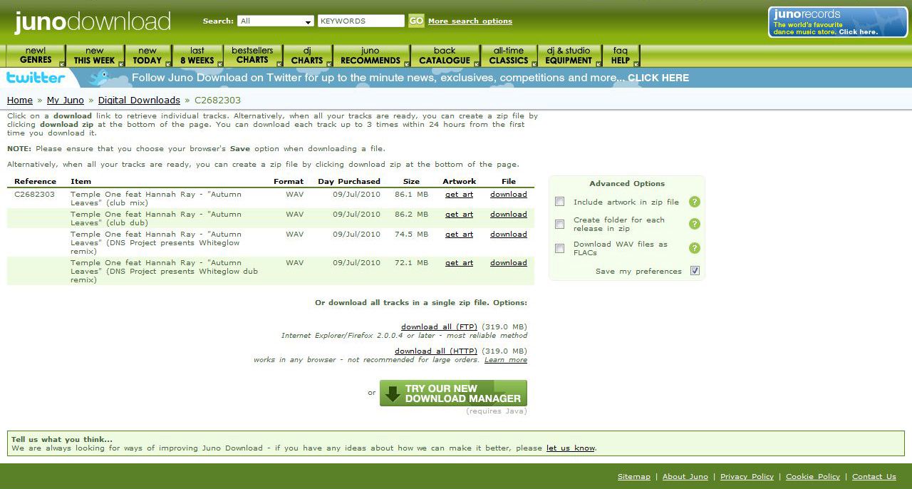912x489 pixels.
Task: Click the search keywords input field
Action: pyautogui.click(x=361, y=21)
